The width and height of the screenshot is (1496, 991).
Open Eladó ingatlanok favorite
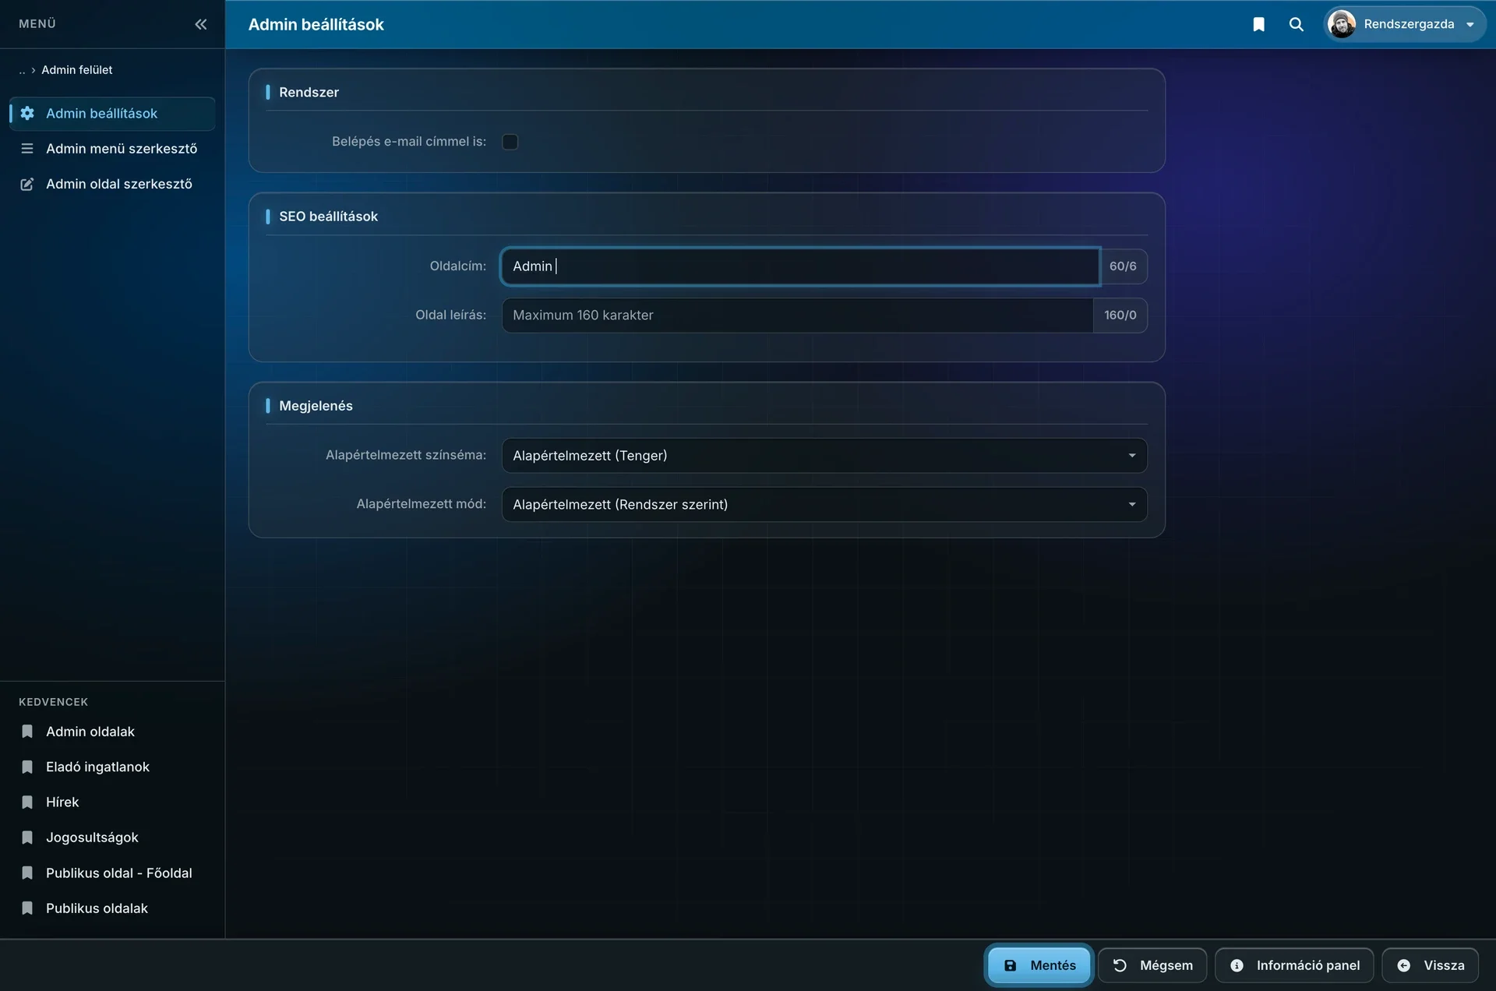112,767
